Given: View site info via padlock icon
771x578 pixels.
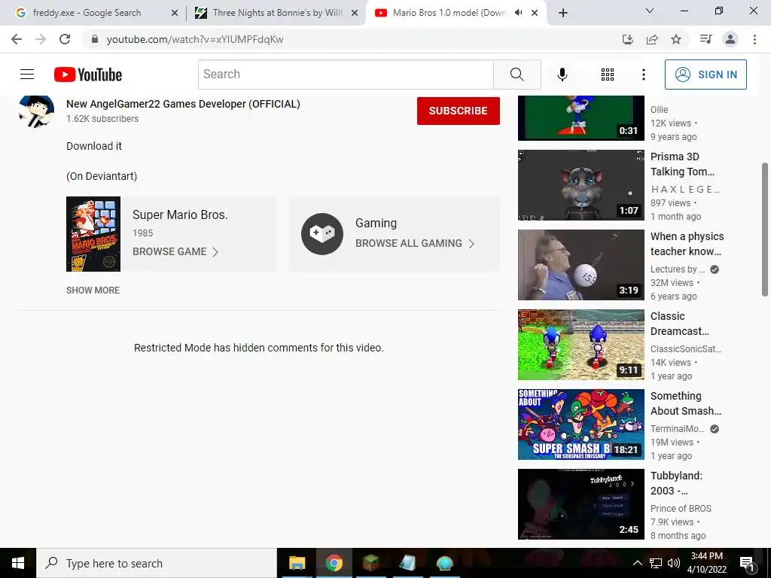Looking at the screenshot, I should pyautogui.click(x=95, y=39).
